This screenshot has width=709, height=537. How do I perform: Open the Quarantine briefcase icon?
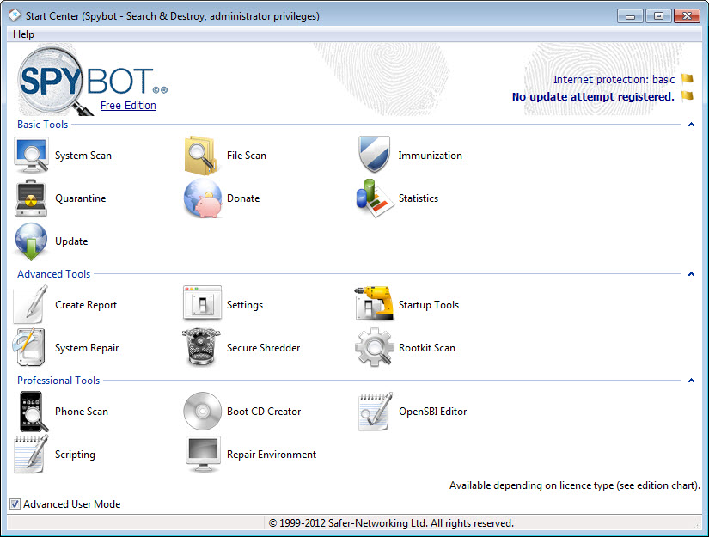point(31,198)
